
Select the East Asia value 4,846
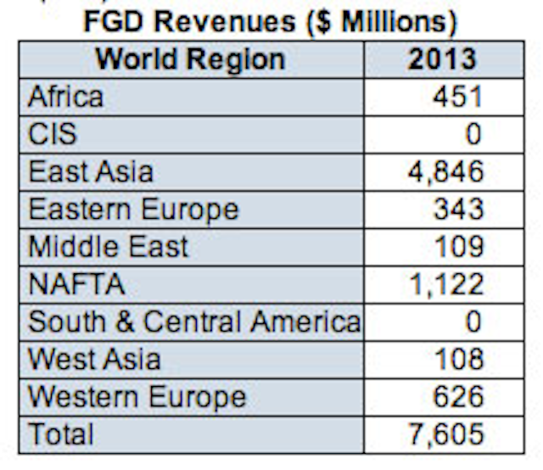pyautogui.click(x=445, y=171)
